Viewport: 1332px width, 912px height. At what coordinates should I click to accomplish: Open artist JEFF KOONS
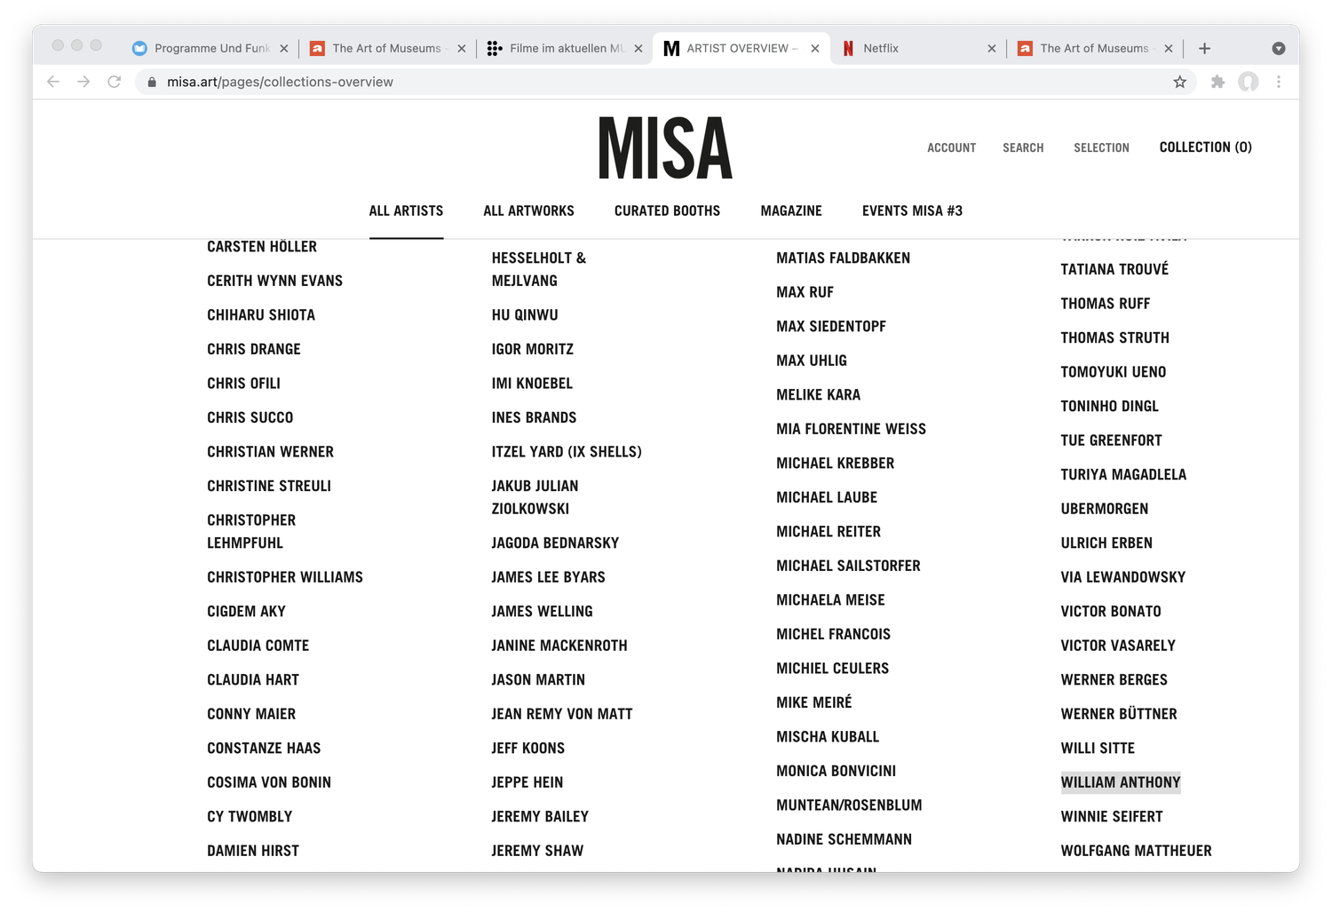coord(528,749)
